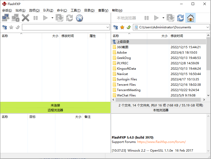Click the Connect icon in remote toolbar
The width and height of the screenshot is (211, 159).
(6, 18)
